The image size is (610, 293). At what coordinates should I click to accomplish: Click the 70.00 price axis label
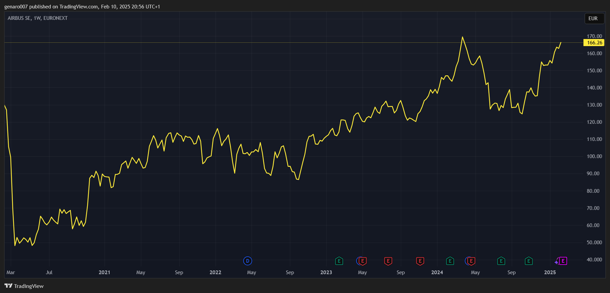click(593, 208)
